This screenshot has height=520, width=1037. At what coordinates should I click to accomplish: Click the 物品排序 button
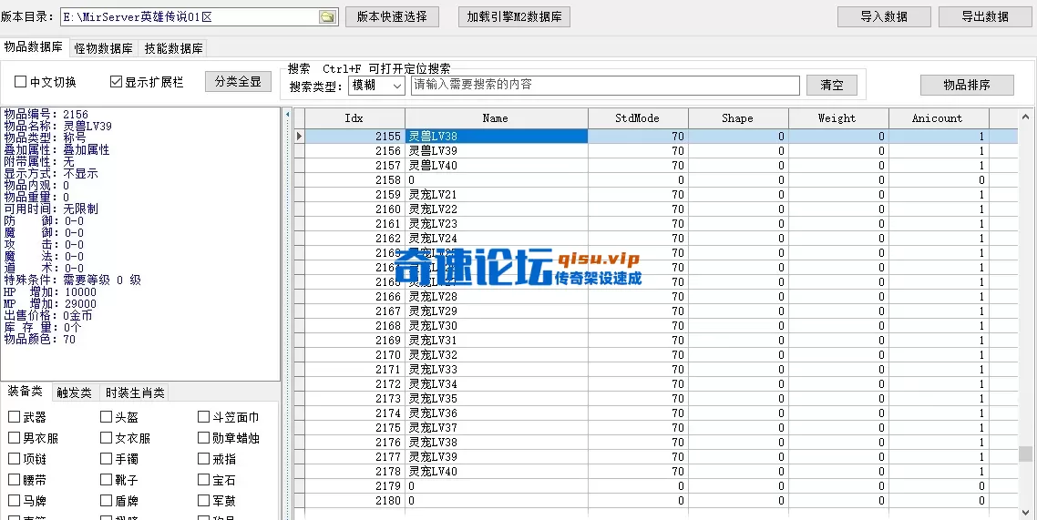[967, 86]
